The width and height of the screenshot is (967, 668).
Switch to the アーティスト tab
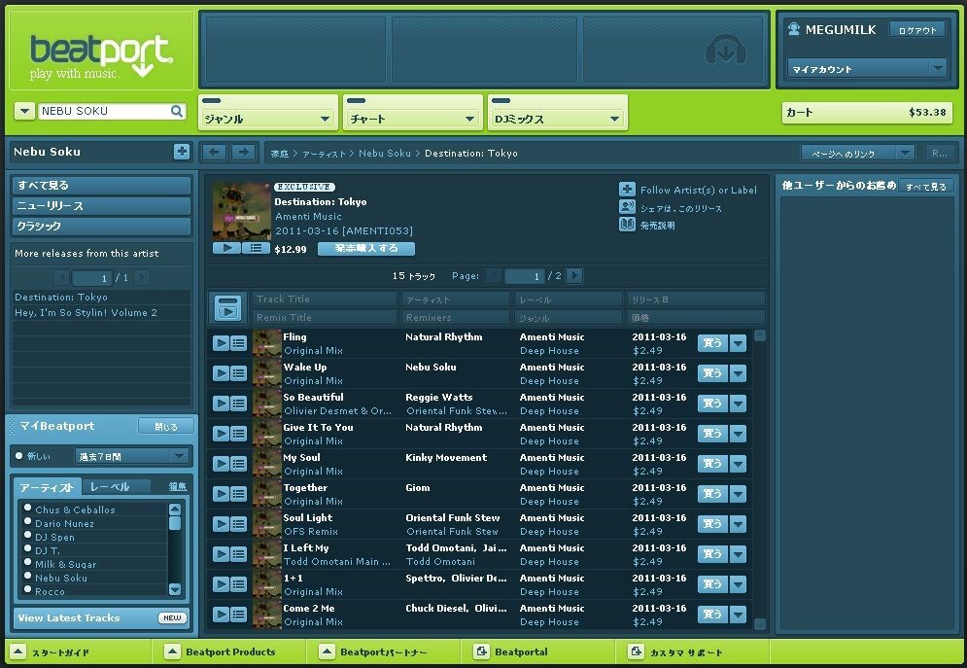pos(47,487)
